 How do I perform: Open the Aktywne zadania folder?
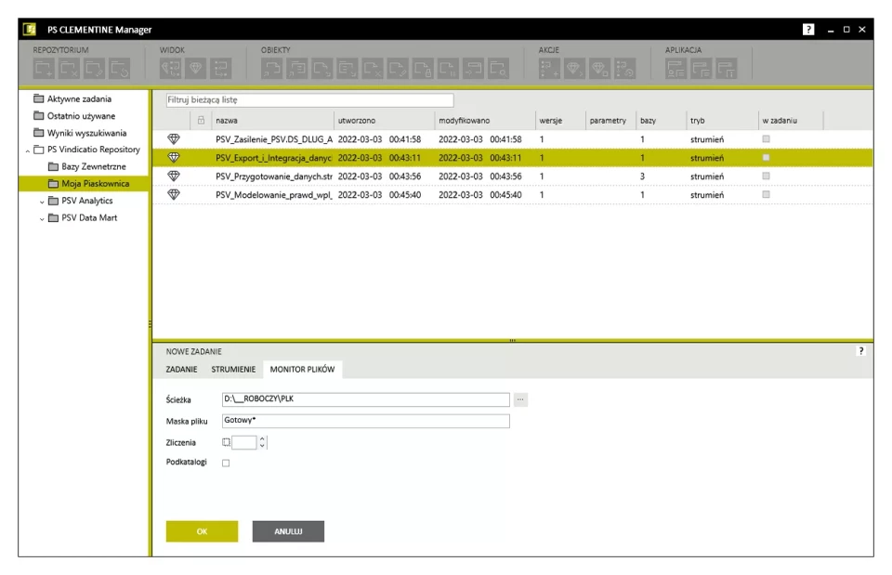click(79, 98)
